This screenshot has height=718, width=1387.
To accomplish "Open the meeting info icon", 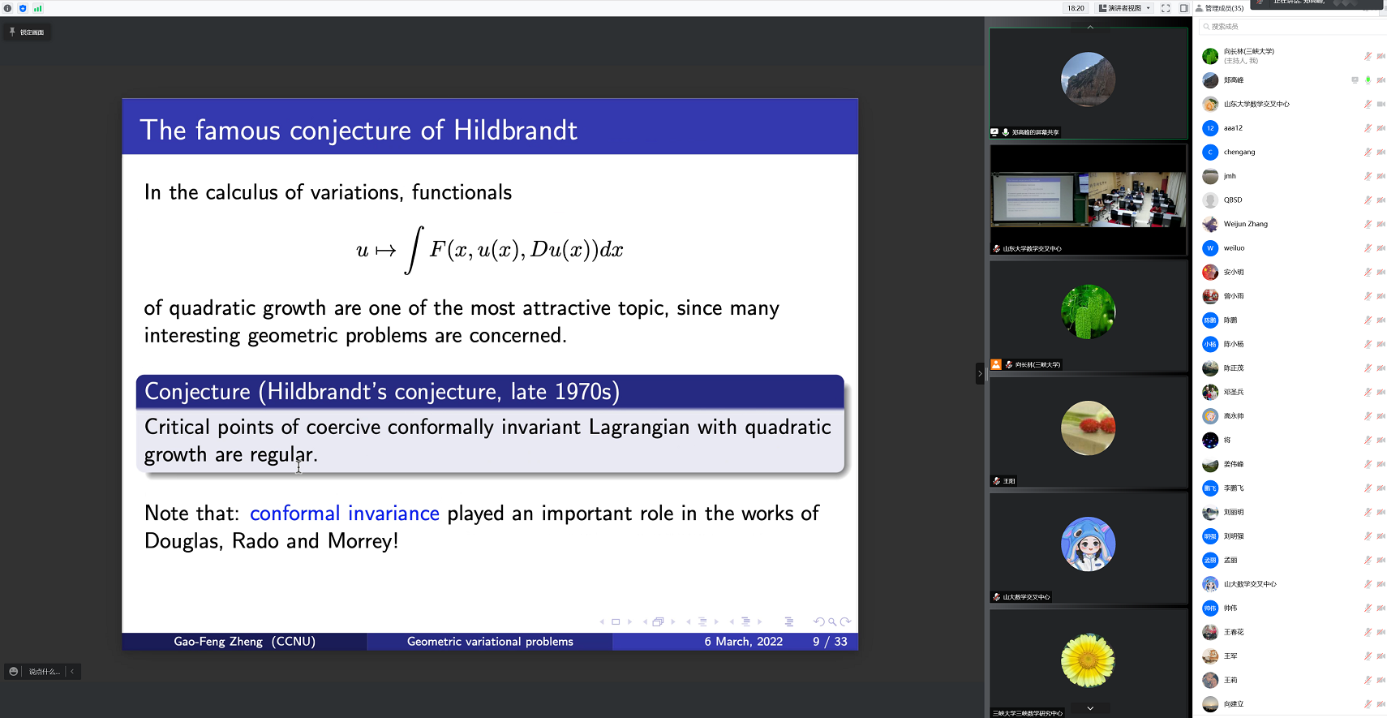I will (7, 8).
